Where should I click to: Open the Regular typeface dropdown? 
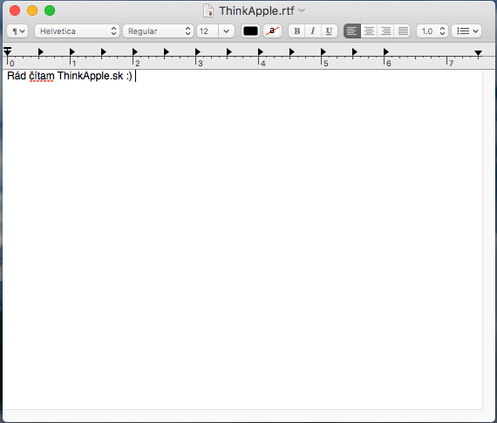(158, 31)
